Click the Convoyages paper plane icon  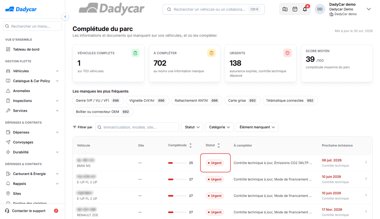click(x=8, y=142)
